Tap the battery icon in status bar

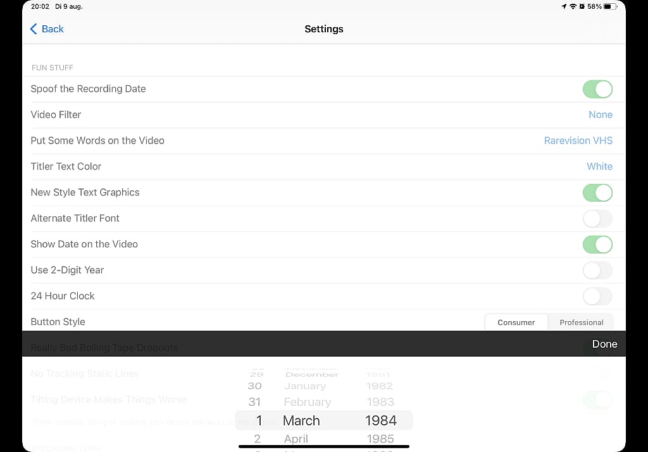609,6
